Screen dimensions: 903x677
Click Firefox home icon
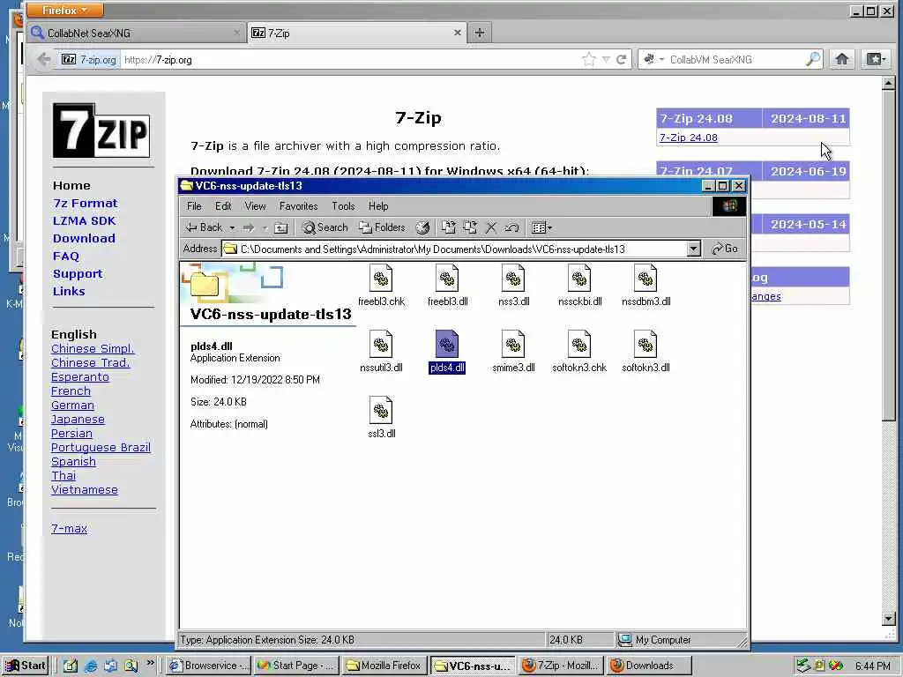tap(842, 59)
